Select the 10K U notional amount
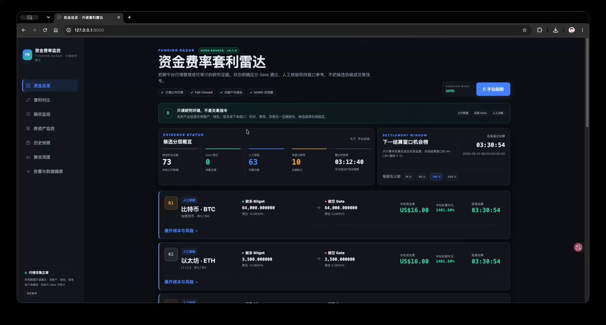This screenshot has width=606, height=325. pos(436,177)
